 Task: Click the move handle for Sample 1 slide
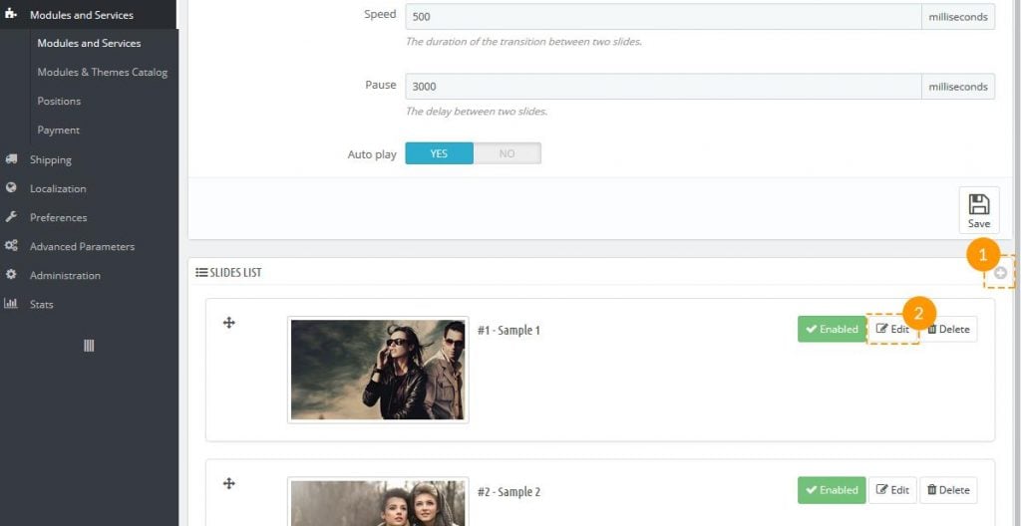click(x=228, y=323)
